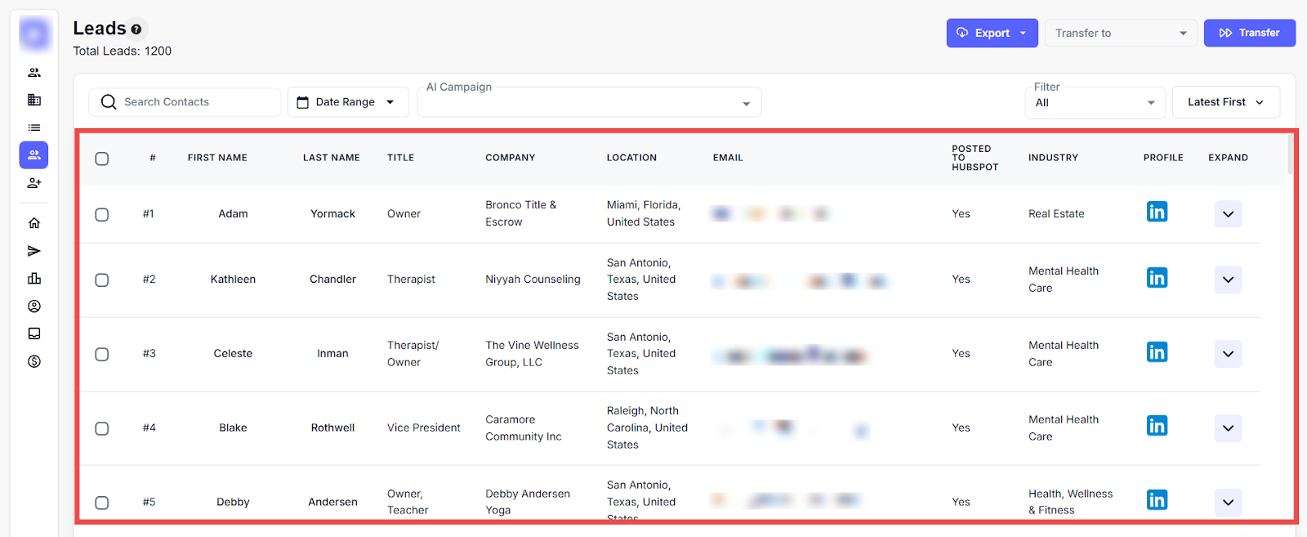The height and width of the screenshot is (537, 1307).
Task: Open the send paper-plane icon in sidebar
Action: (x=34, y=251)
